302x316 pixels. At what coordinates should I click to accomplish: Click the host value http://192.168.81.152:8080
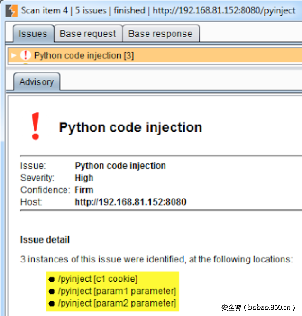point(130,202)
